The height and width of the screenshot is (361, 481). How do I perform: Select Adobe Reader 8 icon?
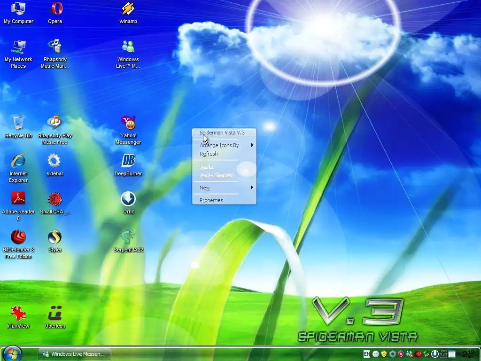tap(18, 206)
